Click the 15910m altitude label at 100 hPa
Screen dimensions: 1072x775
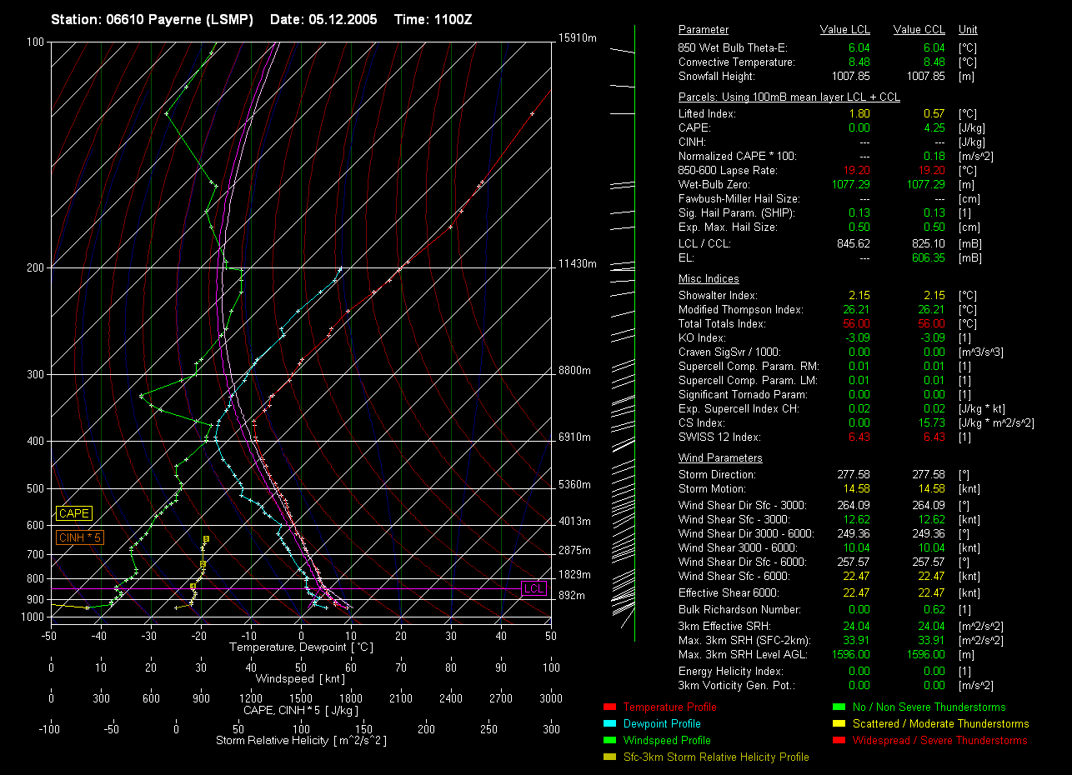pyautogui.click(x=577, y=39)
